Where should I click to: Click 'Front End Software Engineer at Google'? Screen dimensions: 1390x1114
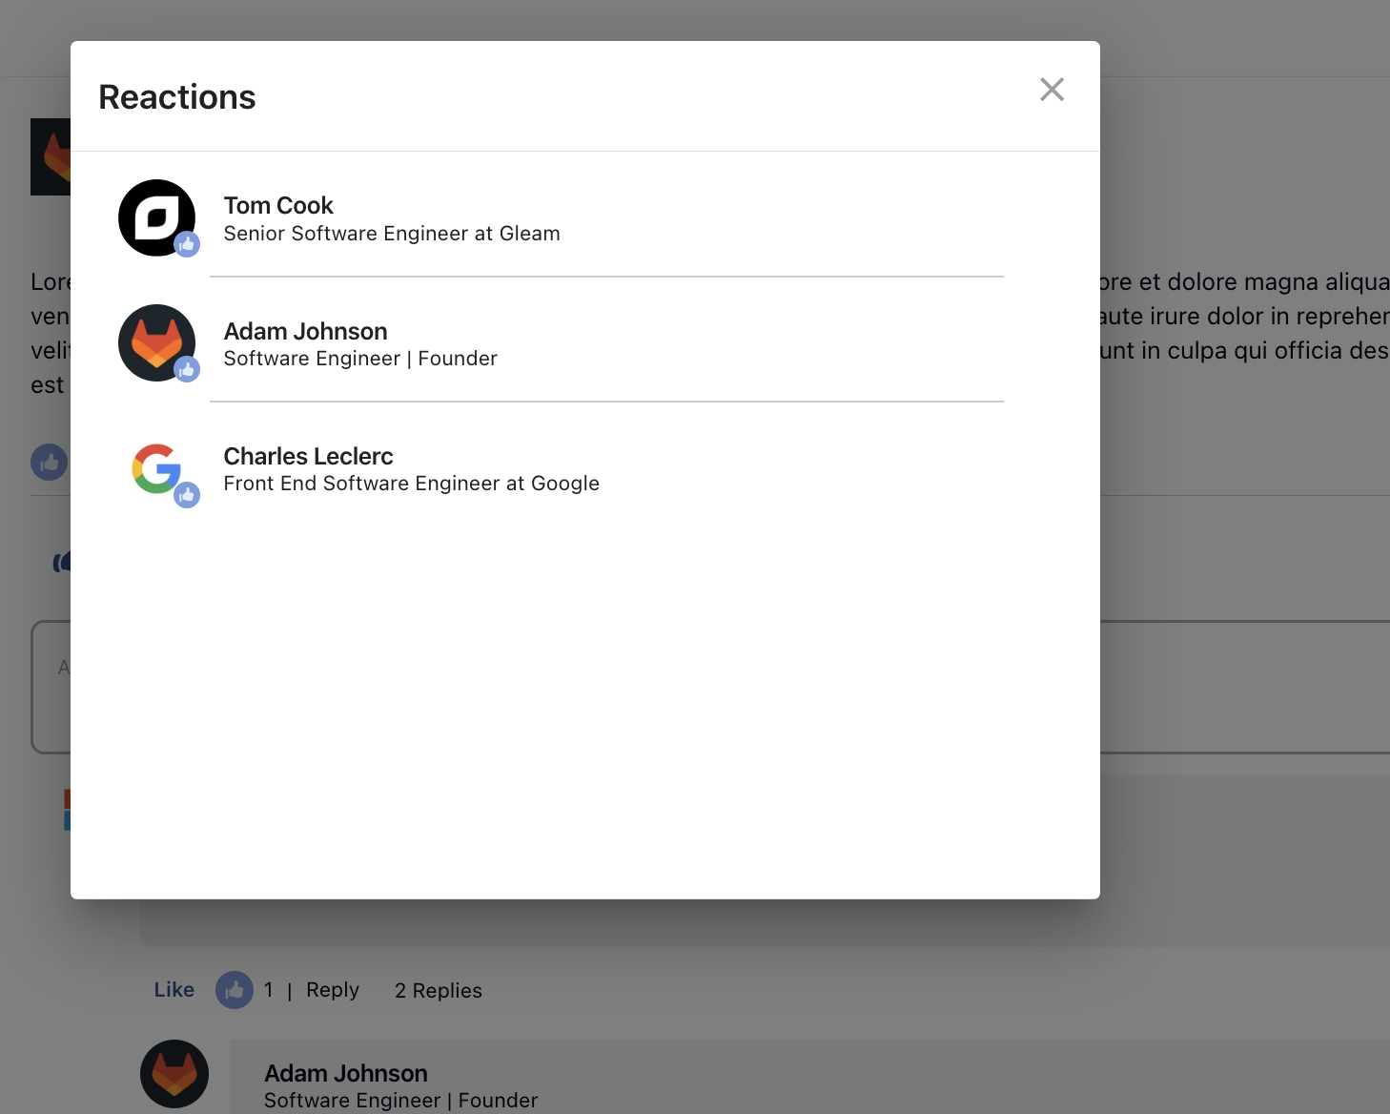(x=412, y=484)
